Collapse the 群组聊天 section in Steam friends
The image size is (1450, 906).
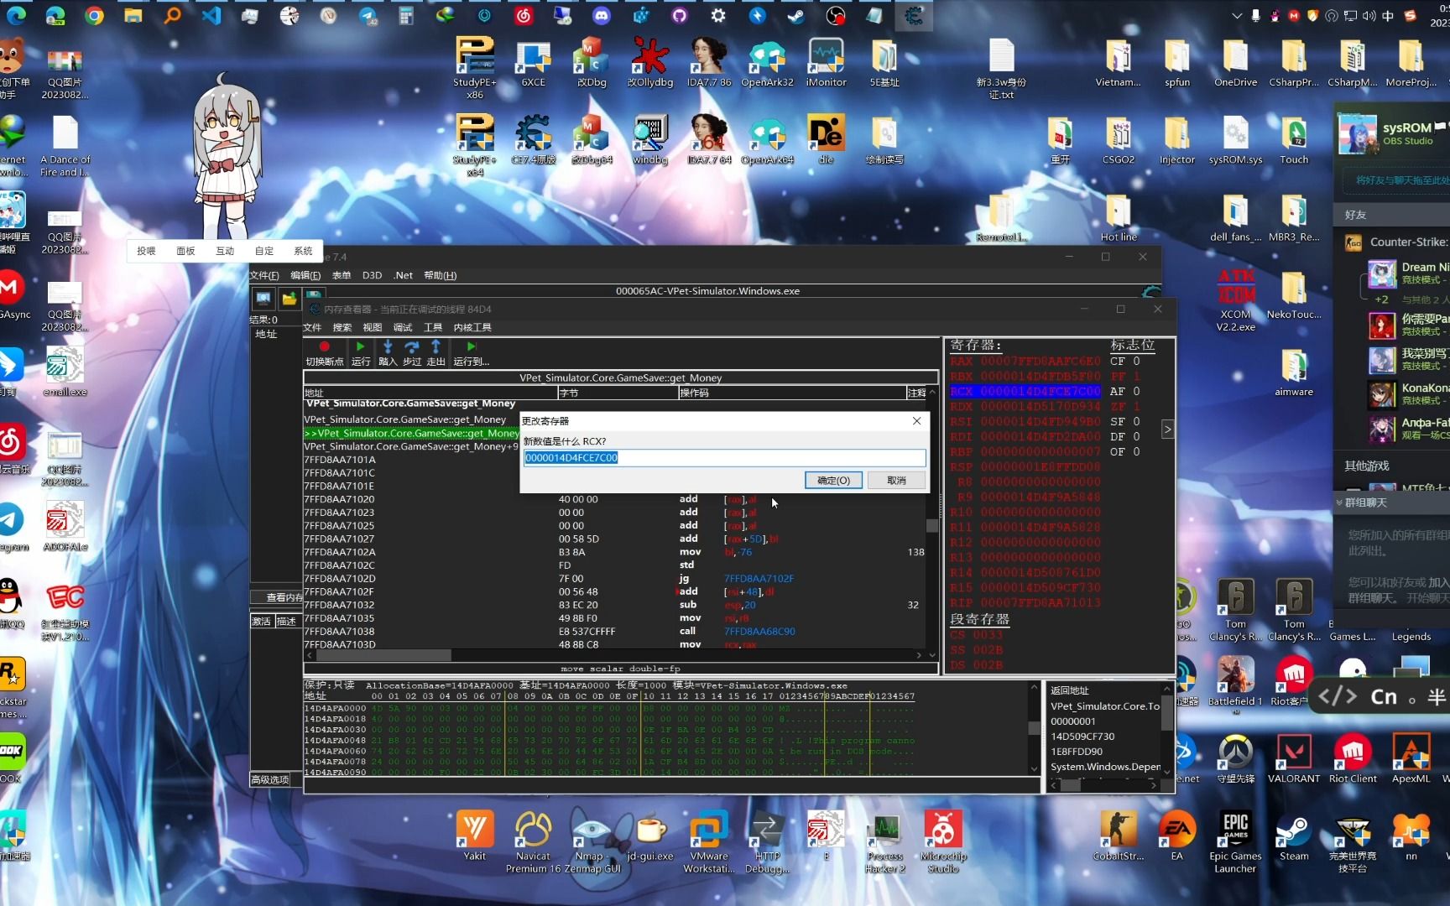[1340, 502]
